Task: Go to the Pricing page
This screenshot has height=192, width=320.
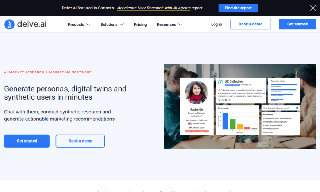Action: point(140,24)
